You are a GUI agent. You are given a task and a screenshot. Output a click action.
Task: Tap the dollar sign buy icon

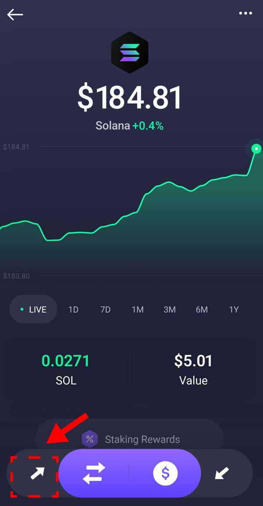[x=165, y=473]
